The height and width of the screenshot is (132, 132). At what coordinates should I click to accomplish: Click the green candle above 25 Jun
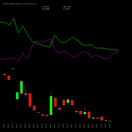point(17,96)
